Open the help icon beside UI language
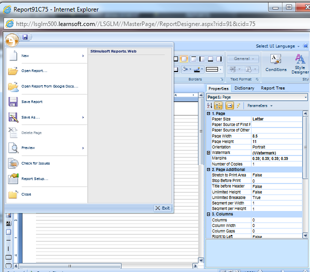The image size is (310, 272). [x=305, y=46]
